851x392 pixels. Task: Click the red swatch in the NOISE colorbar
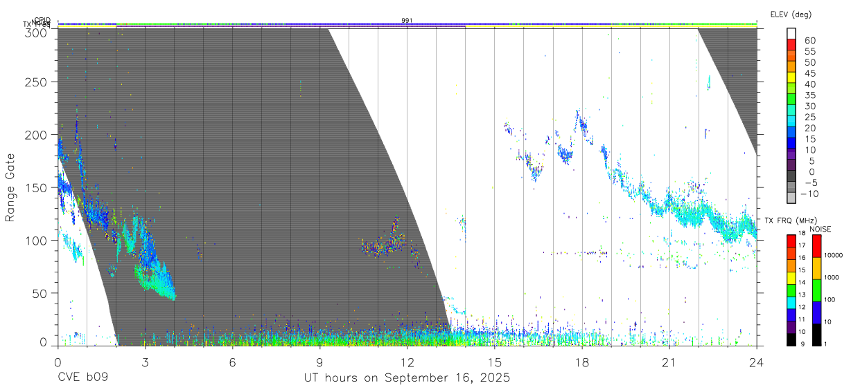(817, 246)
